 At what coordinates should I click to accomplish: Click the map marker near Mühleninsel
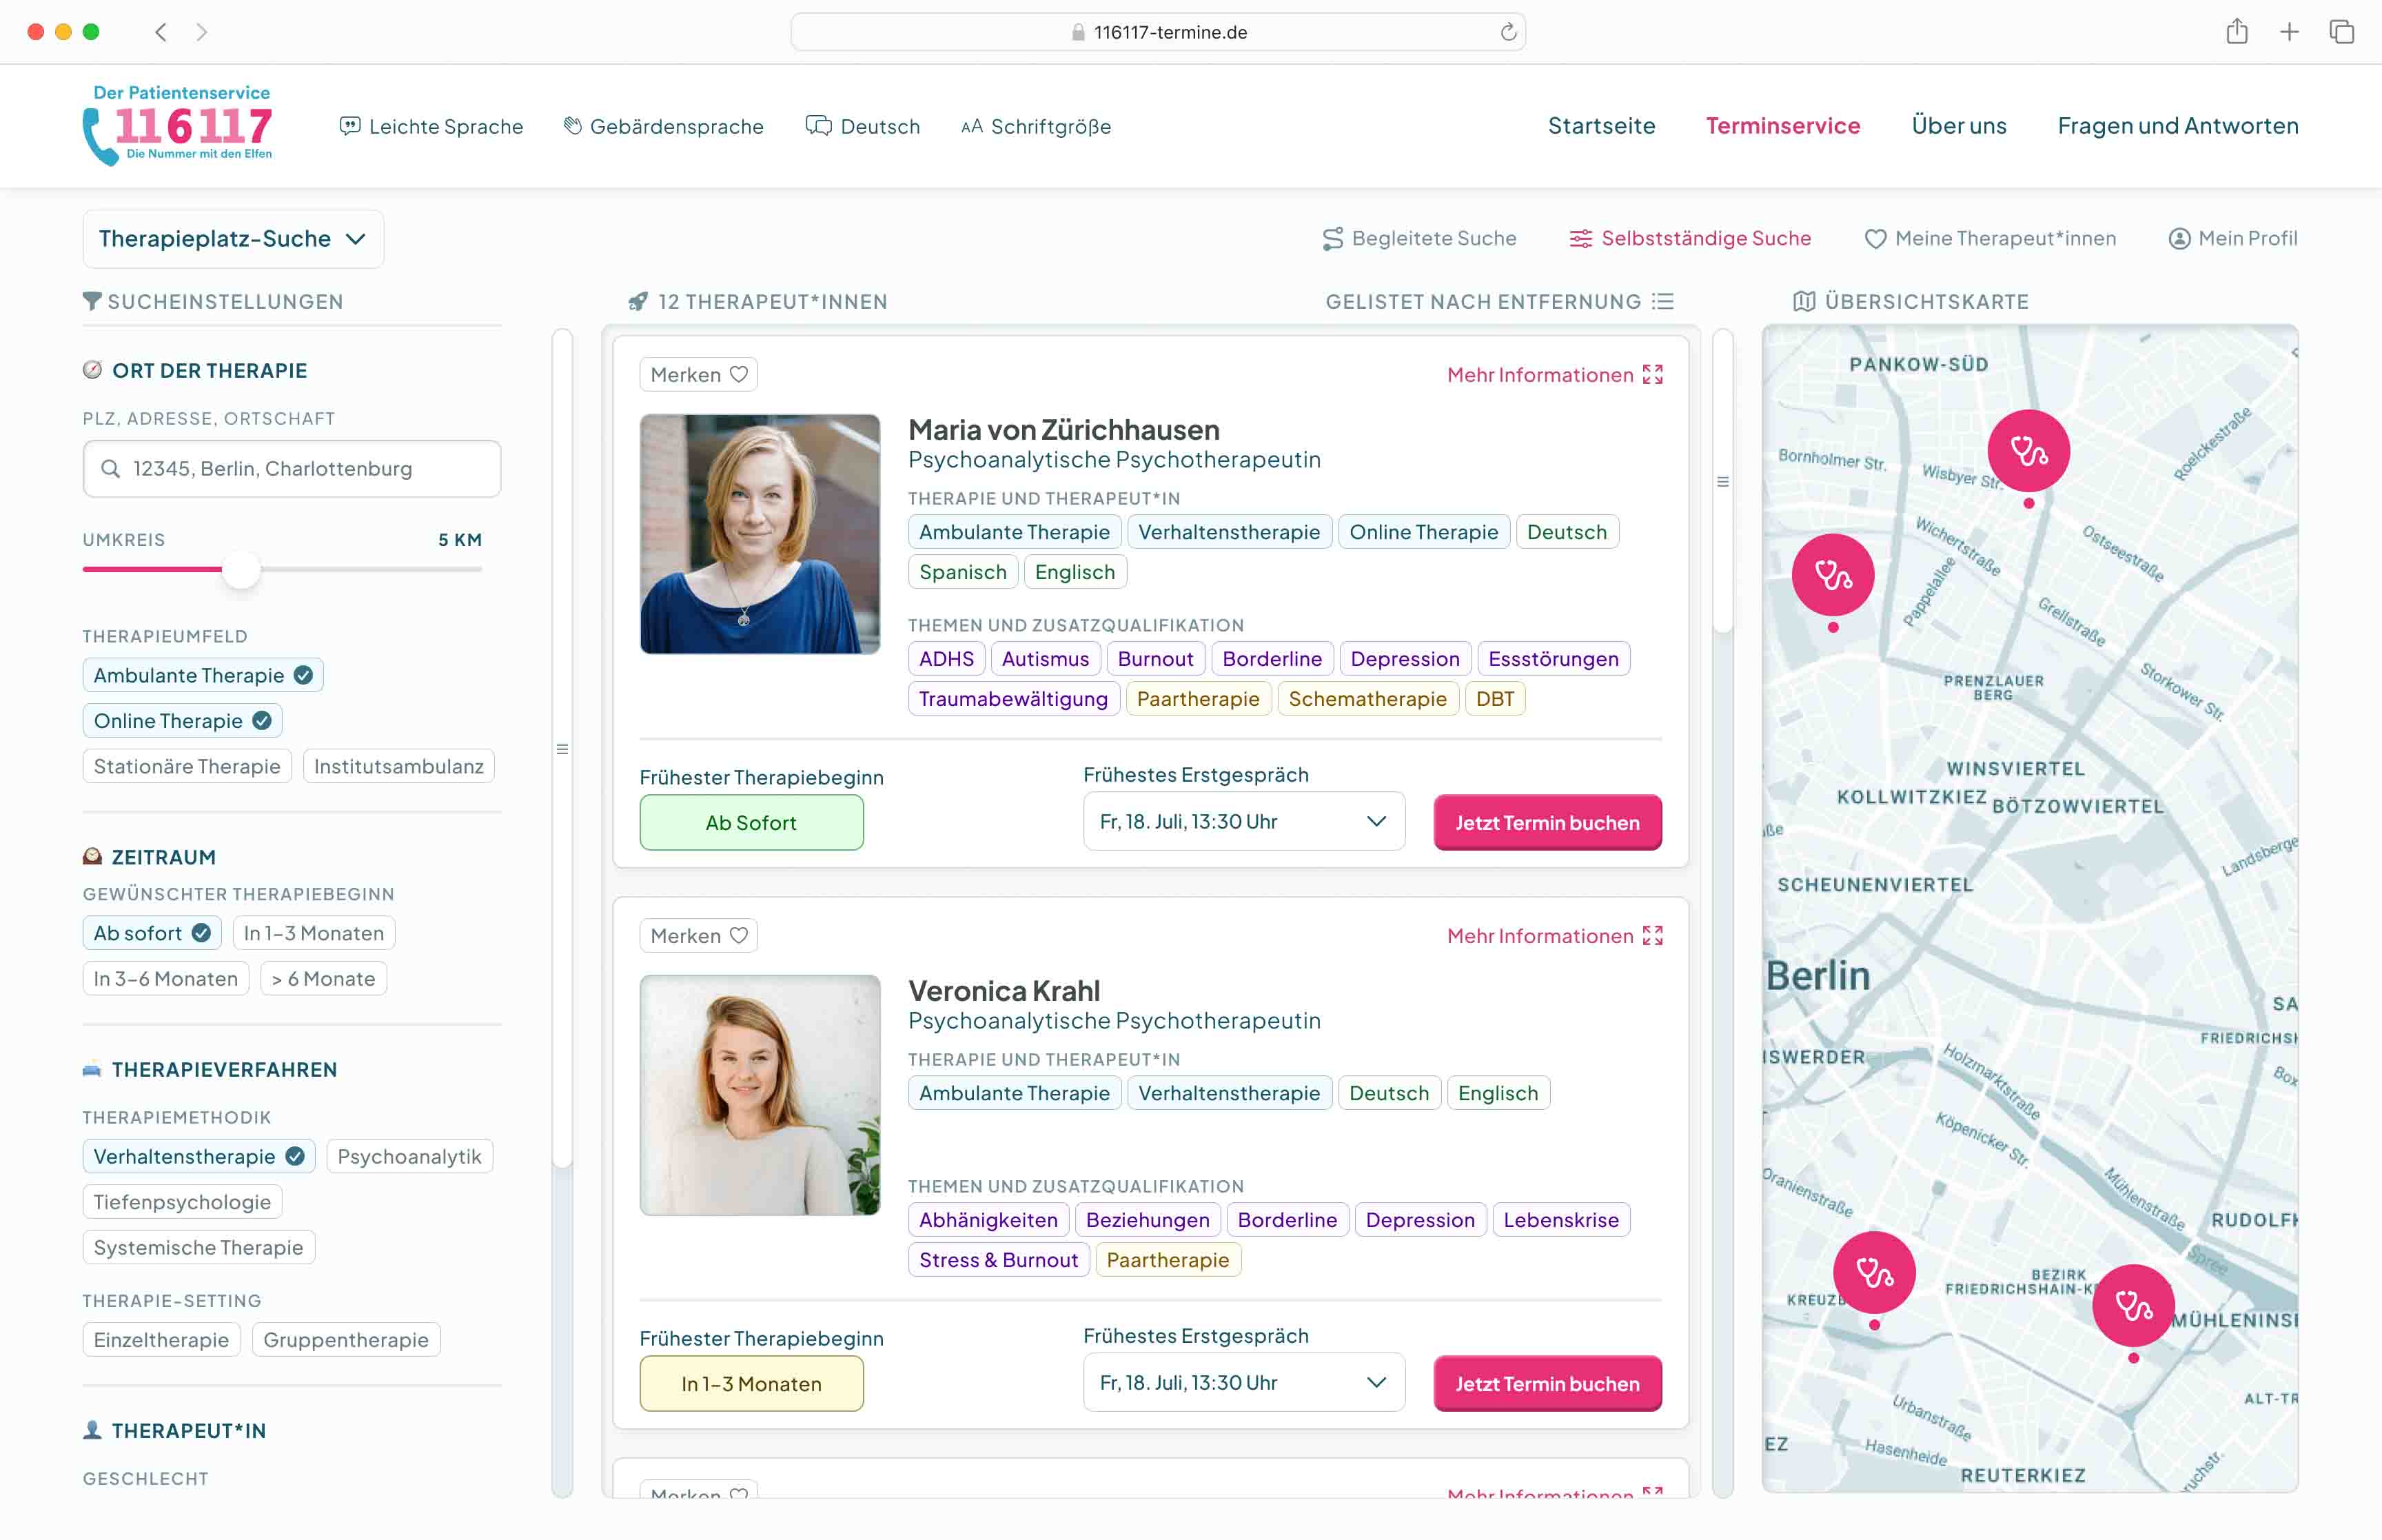(2133, 1305)
